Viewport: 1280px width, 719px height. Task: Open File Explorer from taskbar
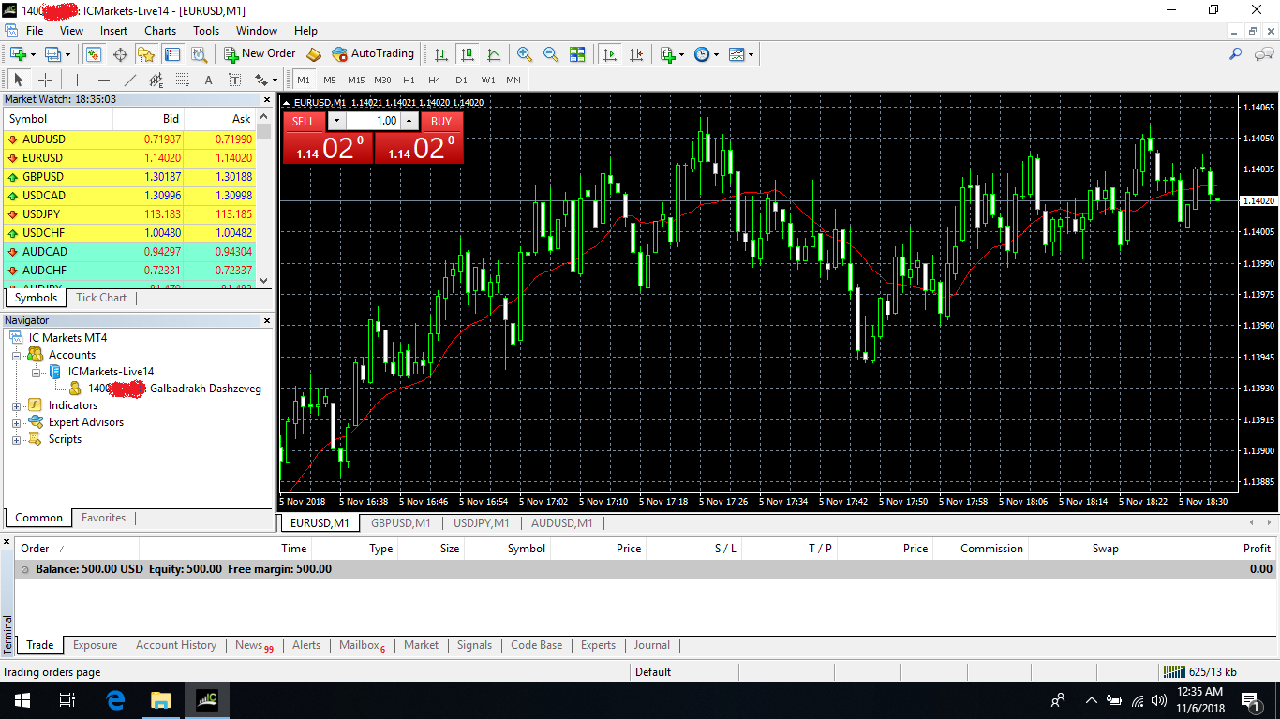(161, 700)
